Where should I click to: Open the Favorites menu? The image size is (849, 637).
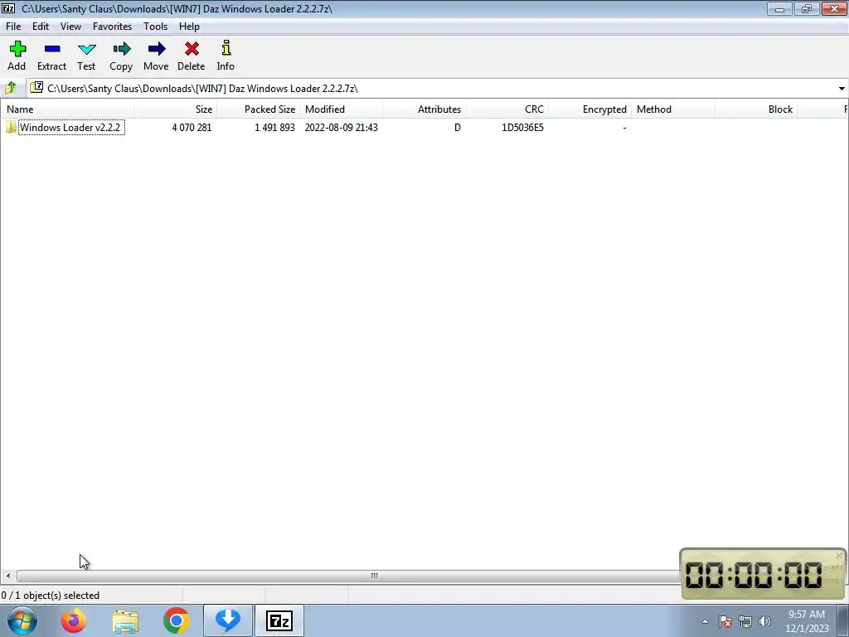[x=112, y=26]
